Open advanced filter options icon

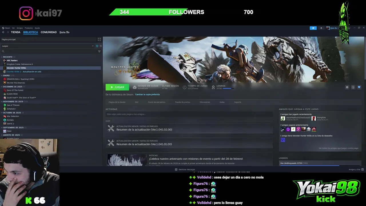99,51
